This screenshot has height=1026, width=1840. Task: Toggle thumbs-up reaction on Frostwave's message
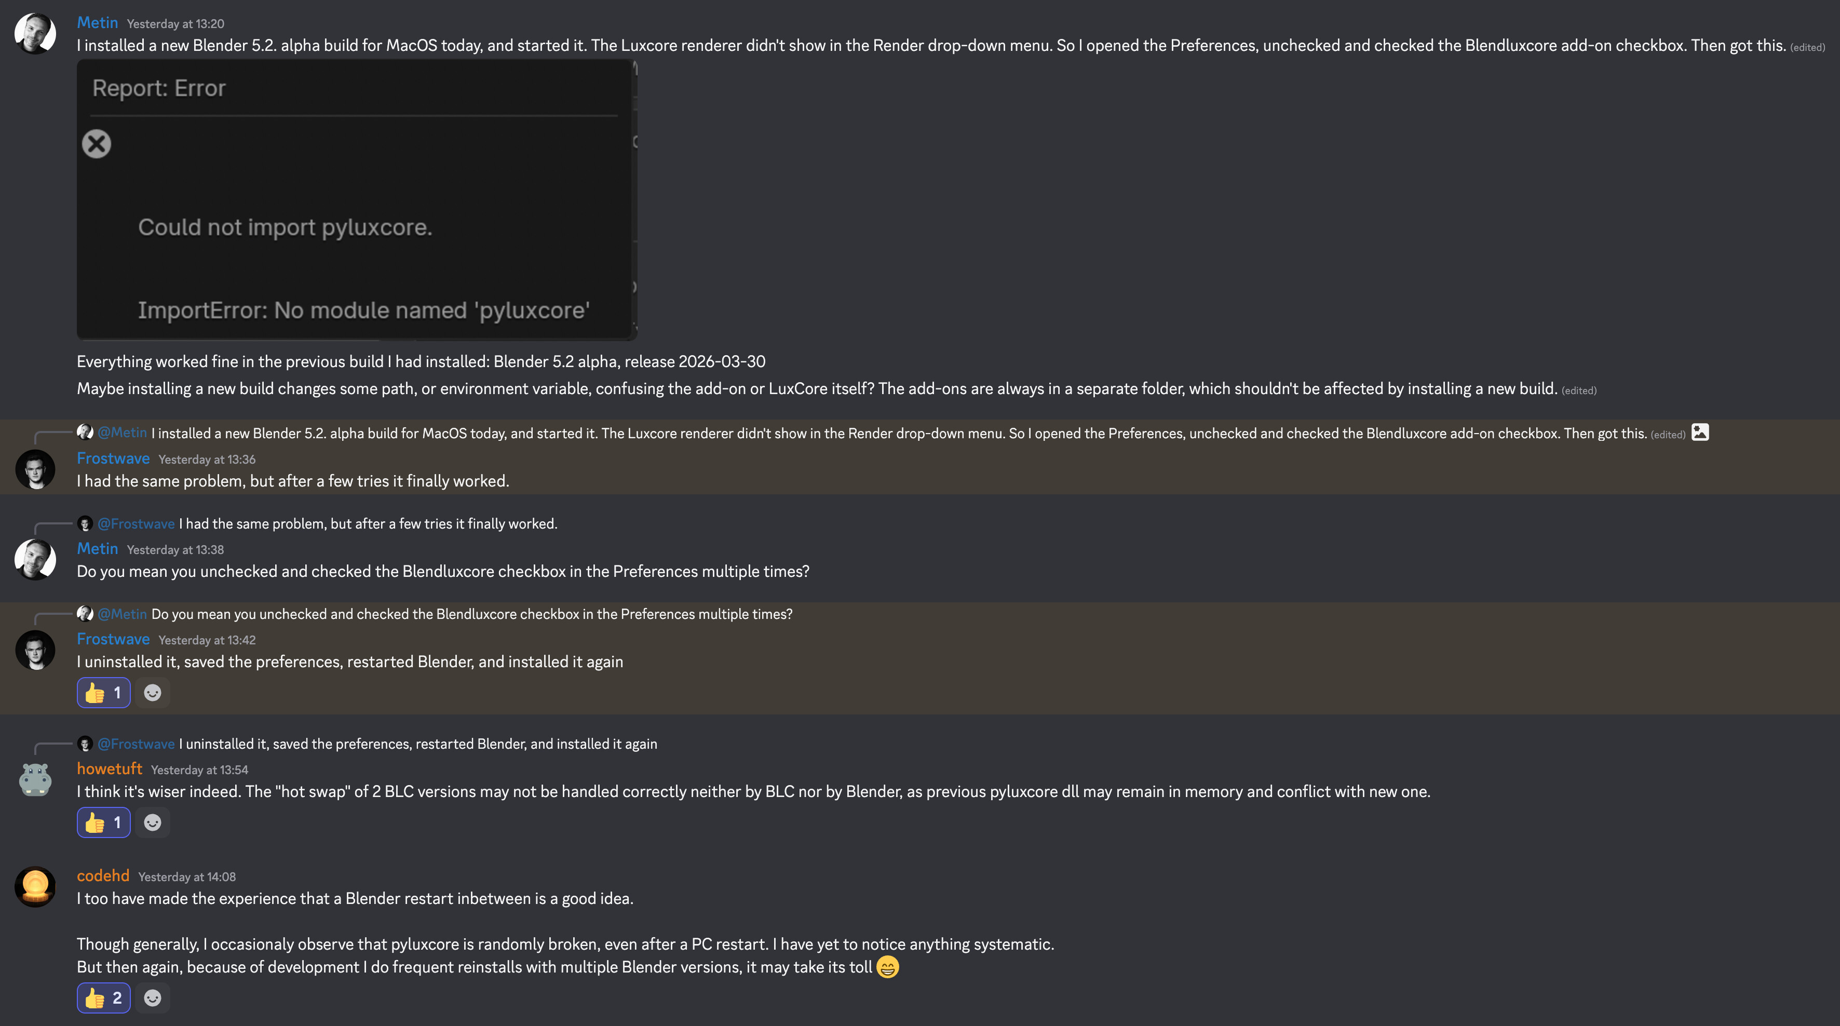(x=103, y=692)
